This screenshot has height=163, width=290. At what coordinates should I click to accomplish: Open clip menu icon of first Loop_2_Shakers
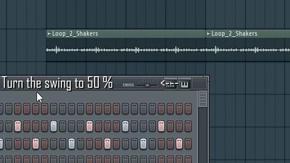[49, 34]
